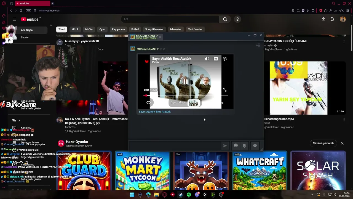The image size is (353, 199).
Task: Expand the embedded video to fullscreen
Action: (225, 90)
